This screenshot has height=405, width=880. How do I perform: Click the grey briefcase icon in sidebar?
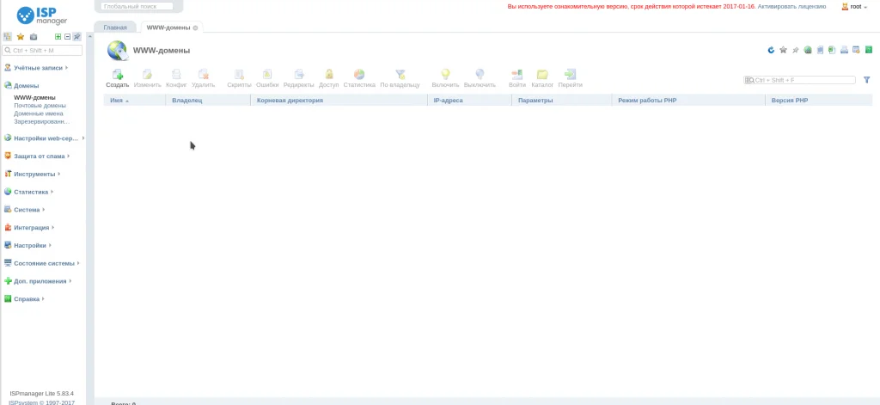point(34,36)
